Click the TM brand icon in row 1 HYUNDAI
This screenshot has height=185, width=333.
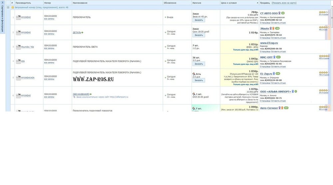point(18,17)
